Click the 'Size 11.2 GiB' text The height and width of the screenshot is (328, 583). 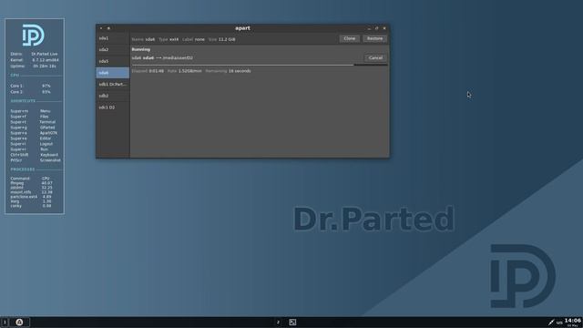(222, 39)
